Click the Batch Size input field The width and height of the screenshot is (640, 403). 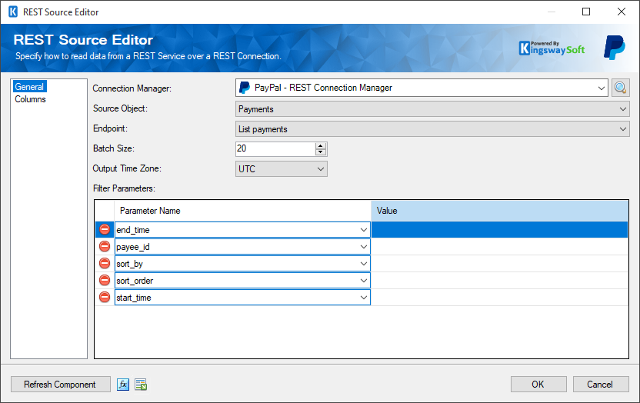pos(275,149)
